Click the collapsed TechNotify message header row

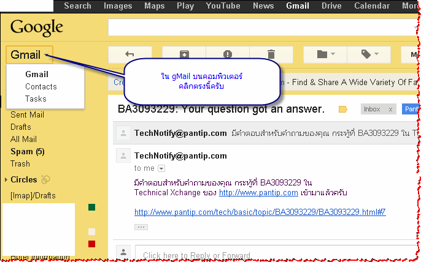pyautogui.click(x=266, y=133)
